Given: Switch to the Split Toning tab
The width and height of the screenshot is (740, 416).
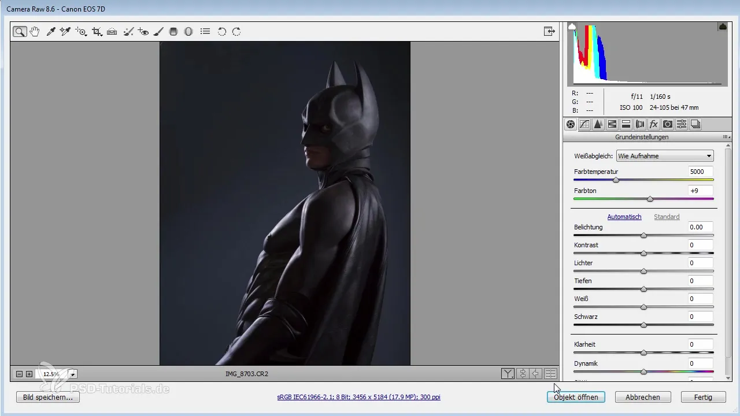Looking at the screenshot, I should click(x=626, y=124).
